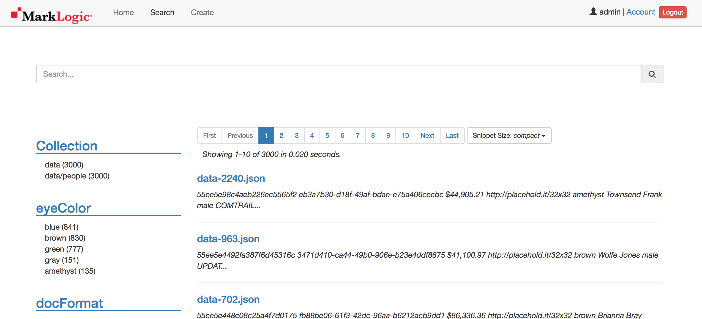Go to the Next results page

pyautogui.click(x=427, y=136)
